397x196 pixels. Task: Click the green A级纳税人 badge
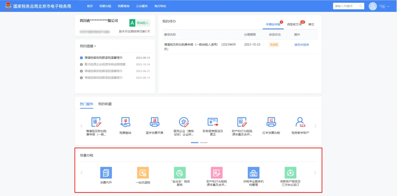coord(140,23)
